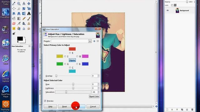
Task: Toggle the Lock alpha channel checkerboard box
Action: (175, 5)
